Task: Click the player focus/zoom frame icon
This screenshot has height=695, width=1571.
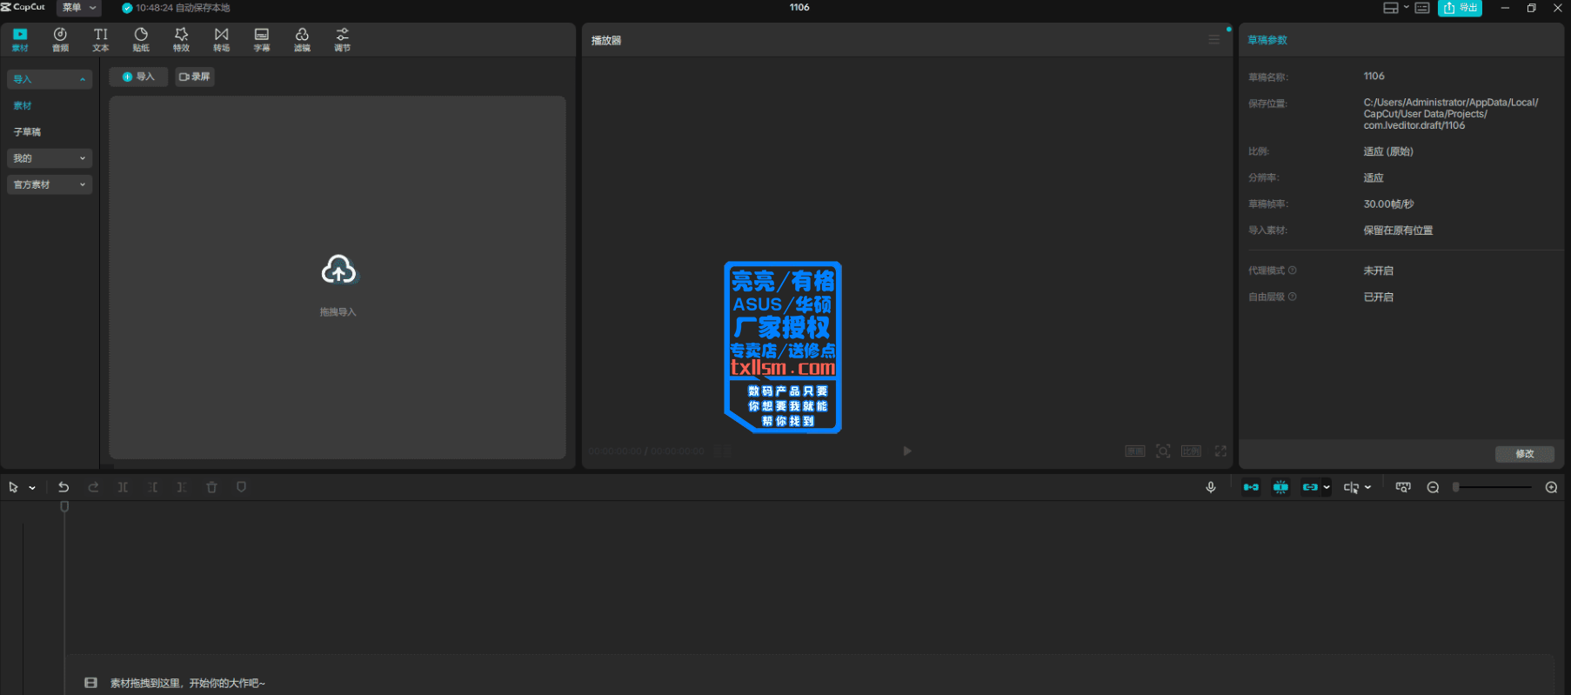Action: pos(1163,451)
